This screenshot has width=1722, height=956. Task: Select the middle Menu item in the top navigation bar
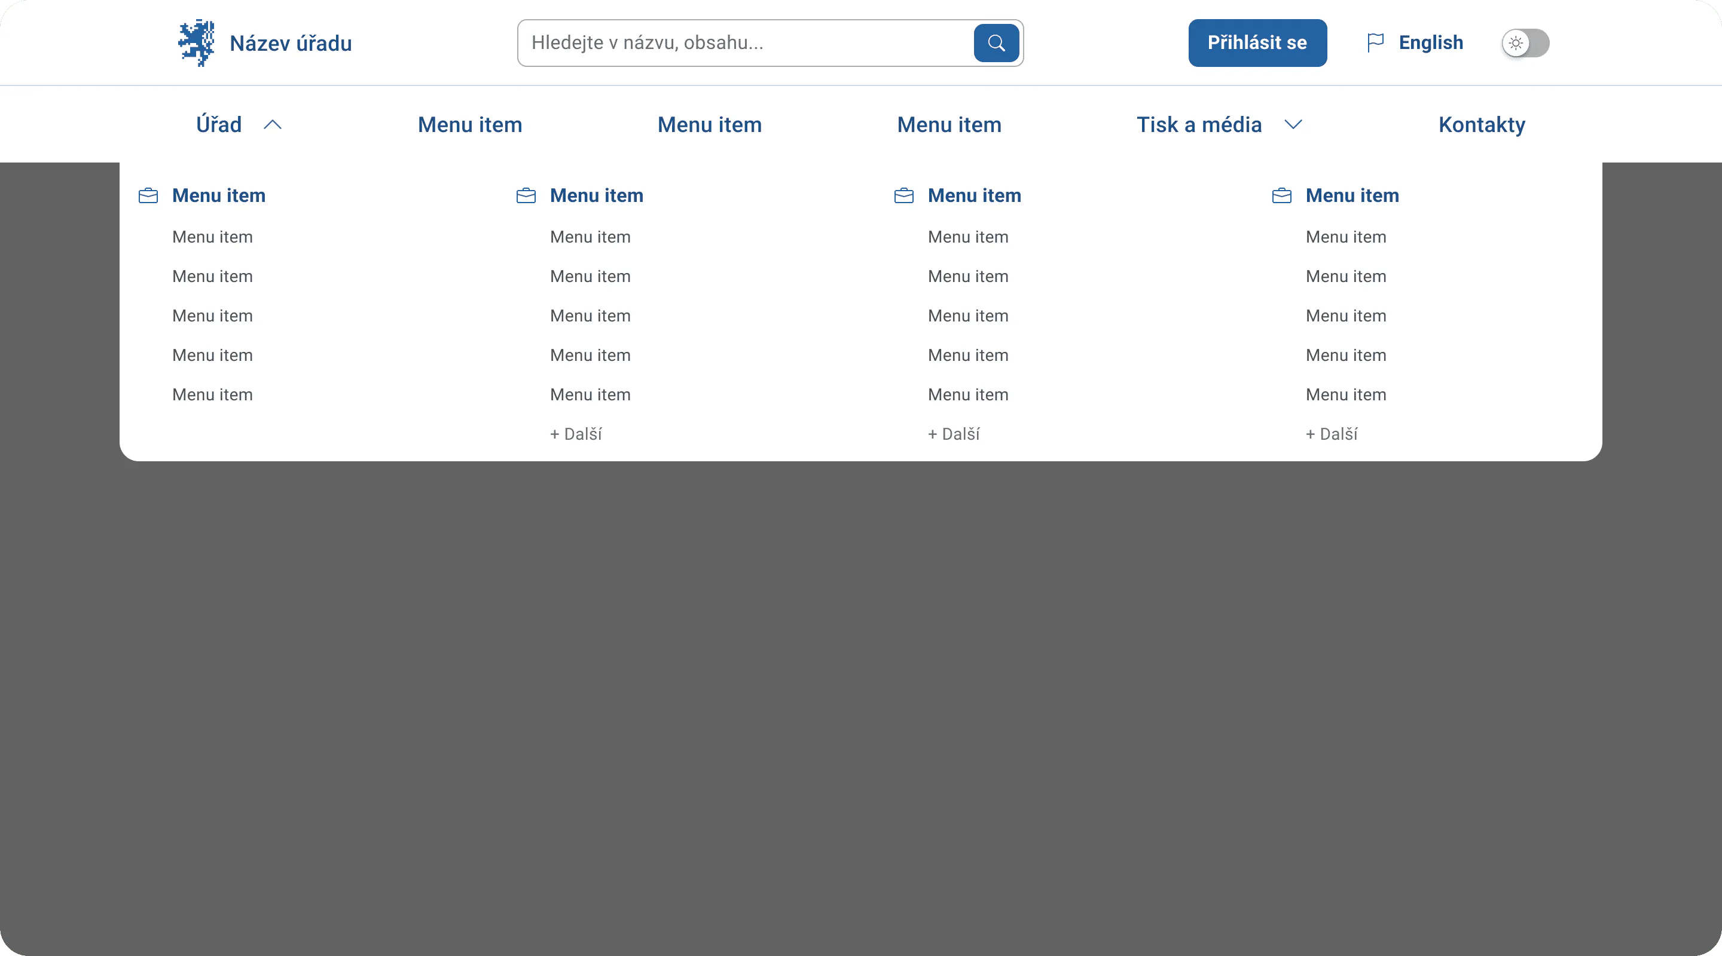click(x=710, y=125)
